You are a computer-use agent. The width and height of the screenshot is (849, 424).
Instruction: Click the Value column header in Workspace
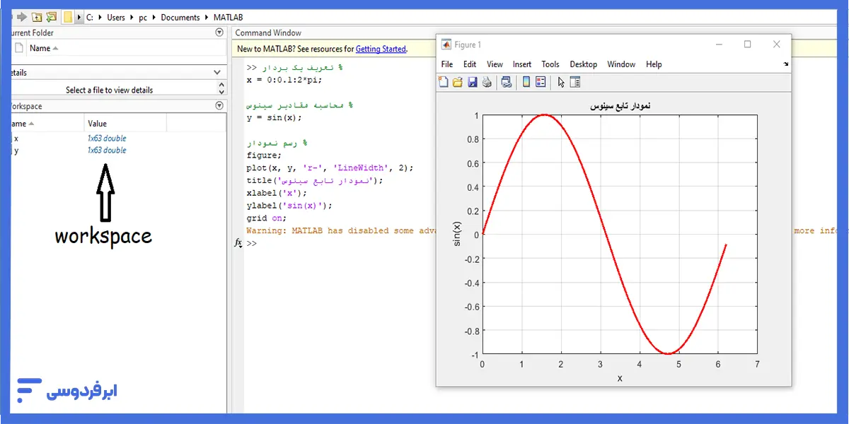click(97, 124)
